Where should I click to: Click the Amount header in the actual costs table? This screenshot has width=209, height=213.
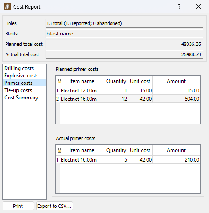tap(176, 150)
